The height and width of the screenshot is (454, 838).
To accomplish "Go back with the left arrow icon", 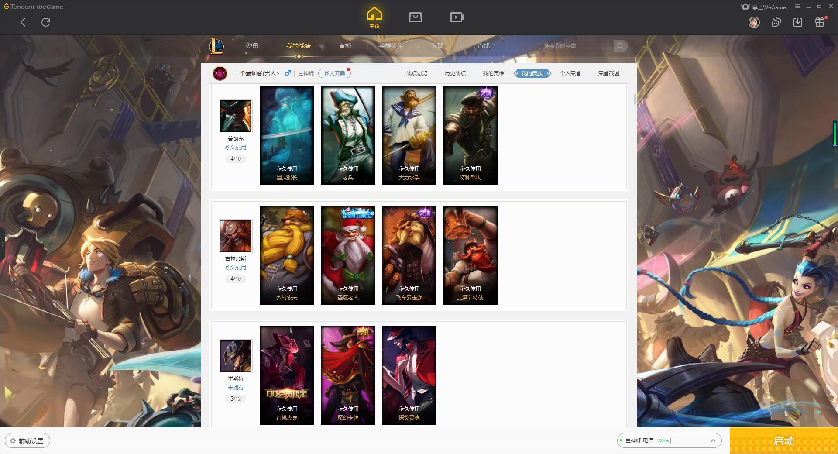I will pyautogui.click(x=23, y=22).
